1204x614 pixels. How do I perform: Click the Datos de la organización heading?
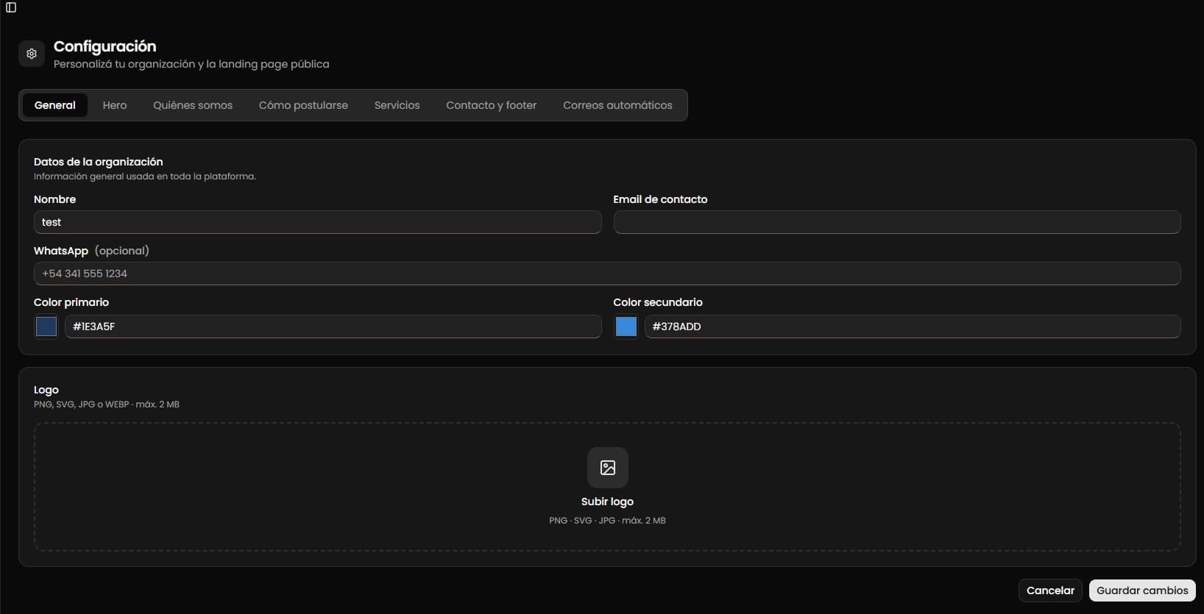coord(99,162)
